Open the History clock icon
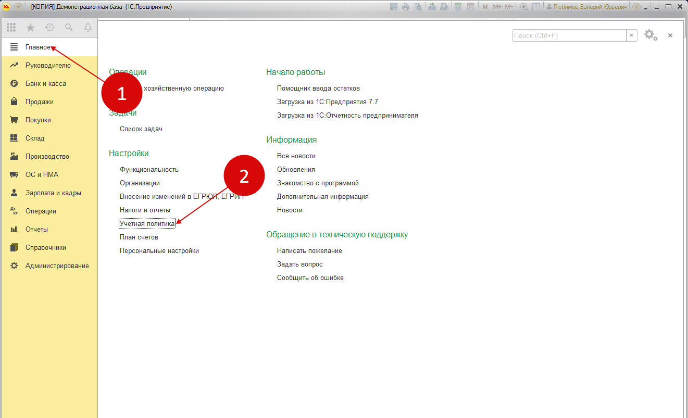 (x=49, y=28)
